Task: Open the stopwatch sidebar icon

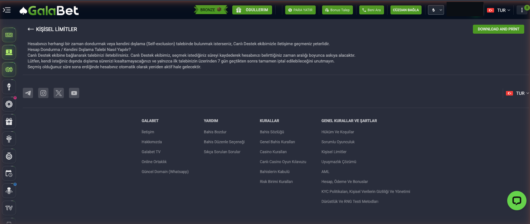Action: pos(9,156)
